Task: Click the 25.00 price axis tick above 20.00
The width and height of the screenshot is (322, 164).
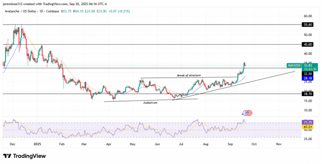Action: (x=308, y=82)
